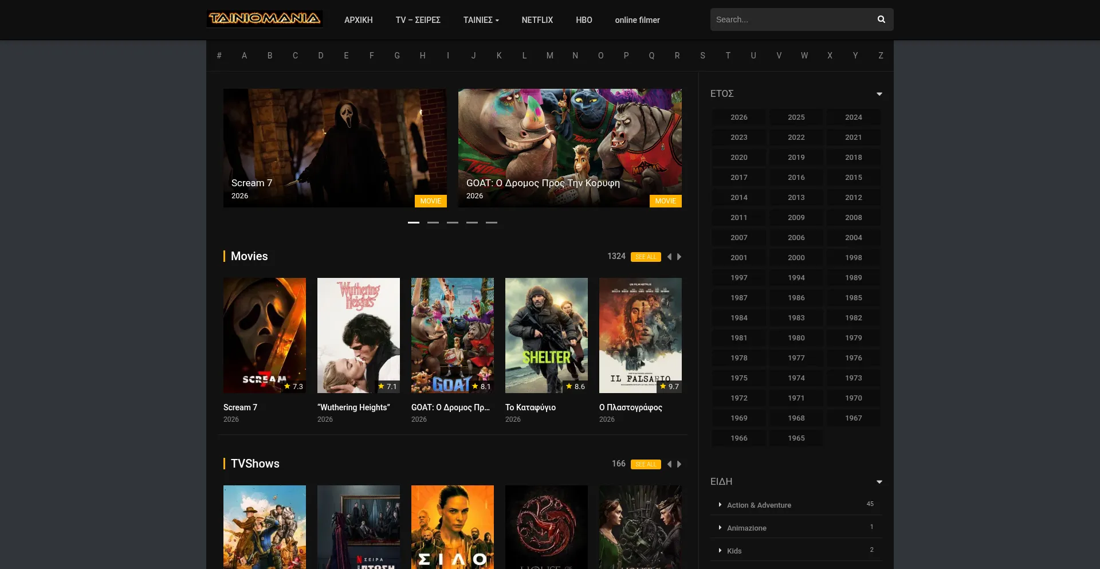Go to next Movies carousel page
Image resolution: width=1100 pixels, height=569 pixels.
(679, 257)
